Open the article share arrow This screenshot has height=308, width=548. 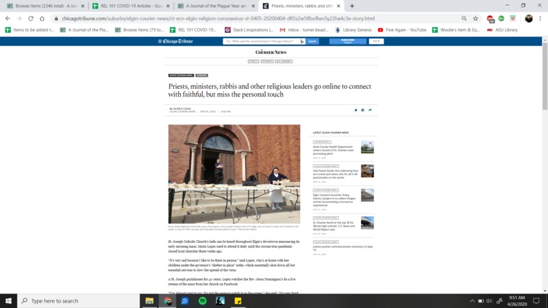[x=370, y=110]
